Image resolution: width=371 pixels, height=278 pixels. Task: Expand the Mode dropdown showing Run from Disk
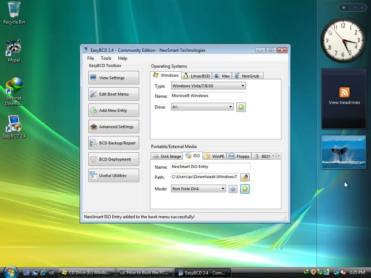(x=198, y=189)
